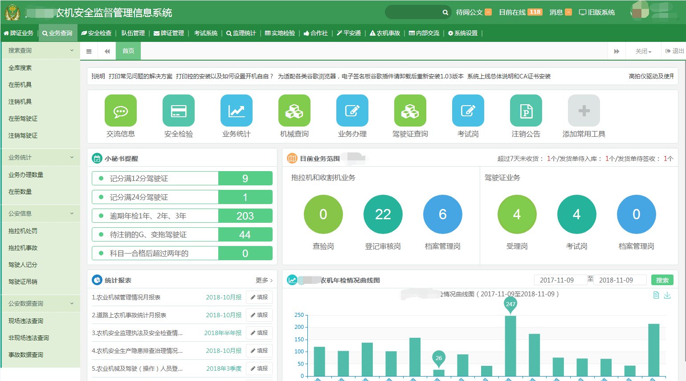Click the search magnifier icon in header

tap(445, 12)
